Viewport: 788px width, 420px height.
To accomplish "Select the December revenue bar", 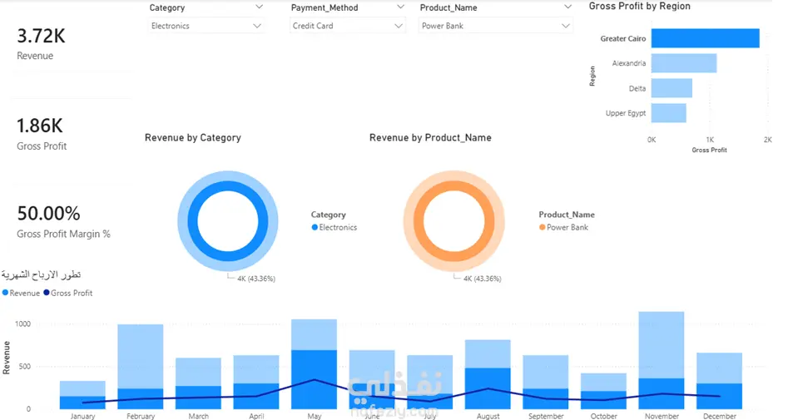I will click(719, 380).
